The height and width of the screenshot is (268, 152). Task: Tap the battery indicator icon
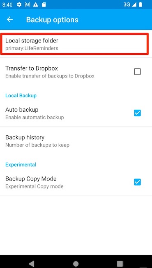[x=140, y=5]
